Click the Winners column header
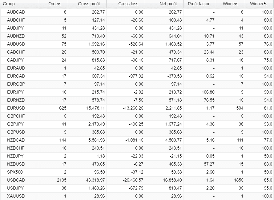Screen dimensions: 274x200 (x=231, y=4)
